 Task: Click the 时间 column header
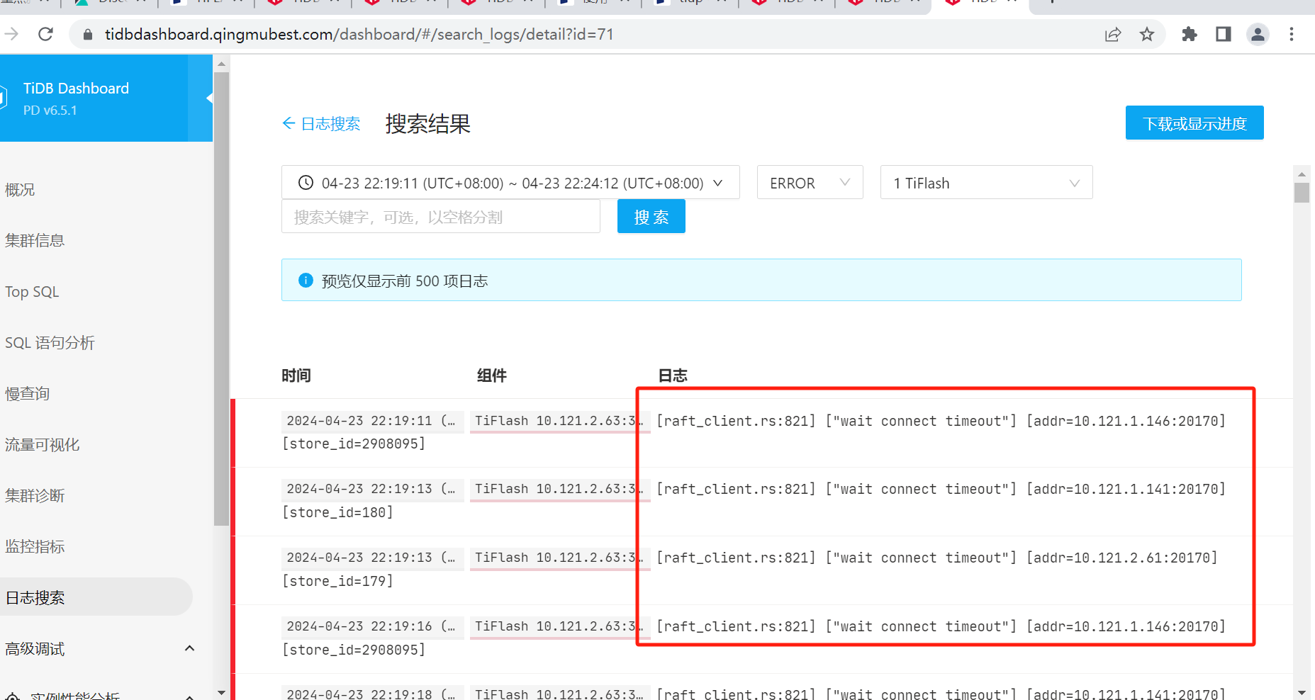pyautogui.click(x=296, y=376)
